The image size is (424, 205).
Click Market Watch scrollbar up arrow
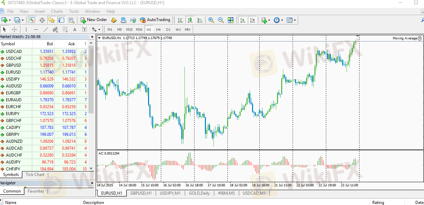[92, 43]
